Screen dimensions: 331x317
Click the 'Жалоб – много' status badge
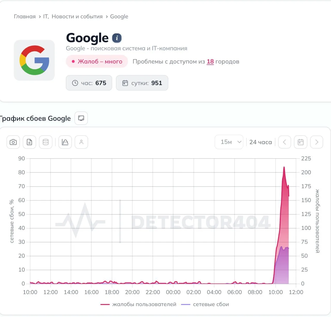(97, 62)
